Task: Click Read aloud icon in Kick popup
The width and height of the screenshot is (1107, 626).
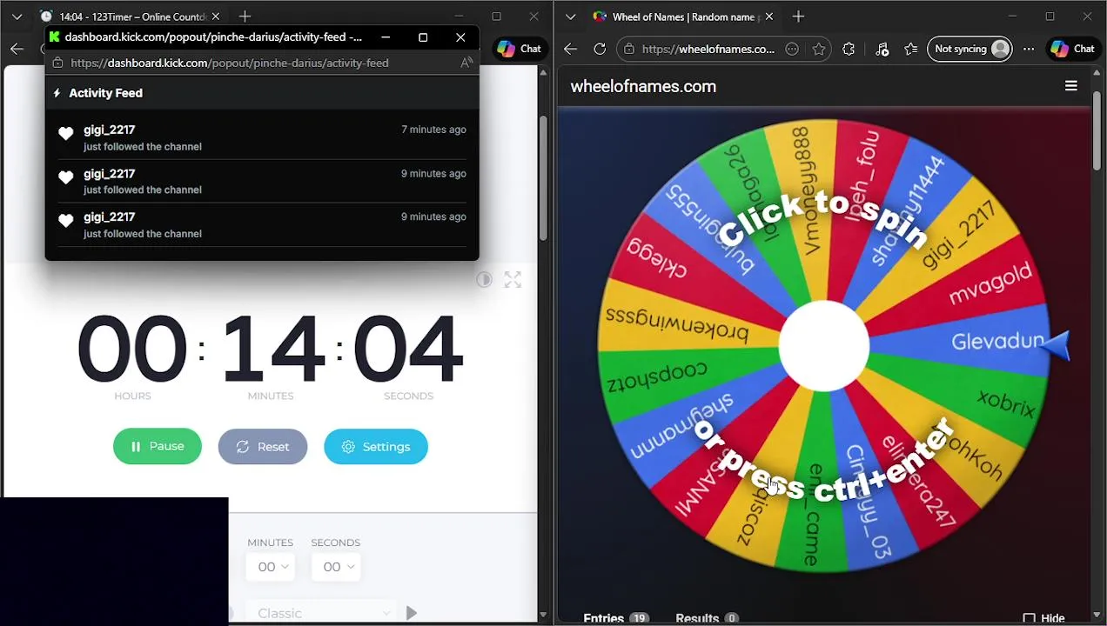Action: click(466, 63)
